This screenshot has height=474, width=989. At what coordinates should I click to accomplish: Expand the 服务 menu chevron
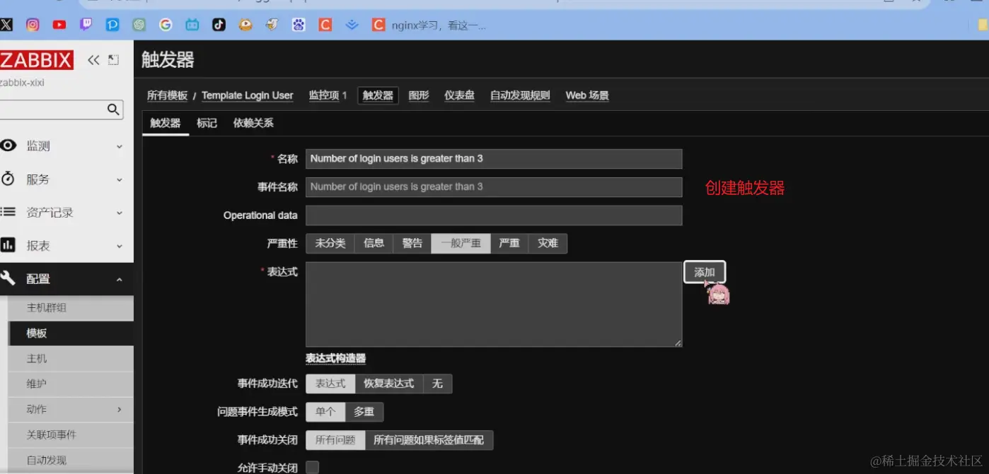[119, 179]
